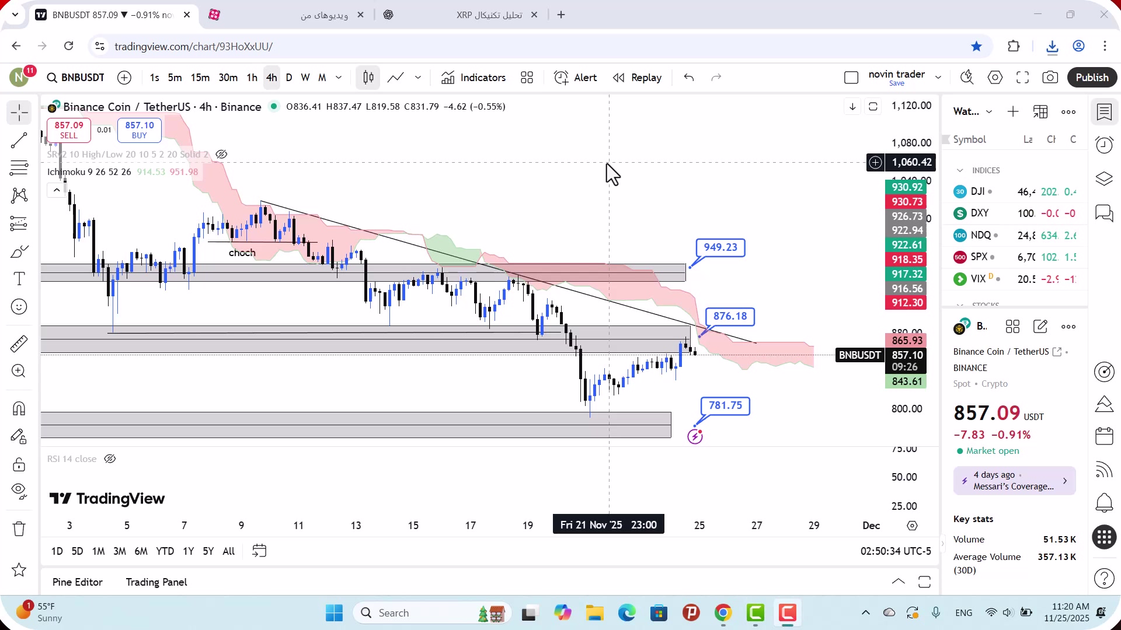
Task: Select the VIX row in the watchlist
Action: coord(1015,279)
